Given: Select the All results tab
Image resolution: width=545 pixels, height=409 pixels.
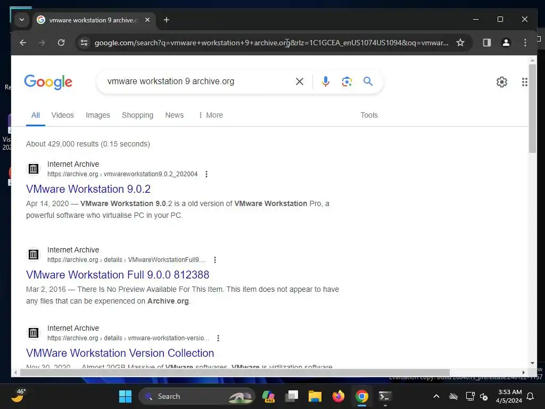Looking at the screenshot, I should (36, 115).
